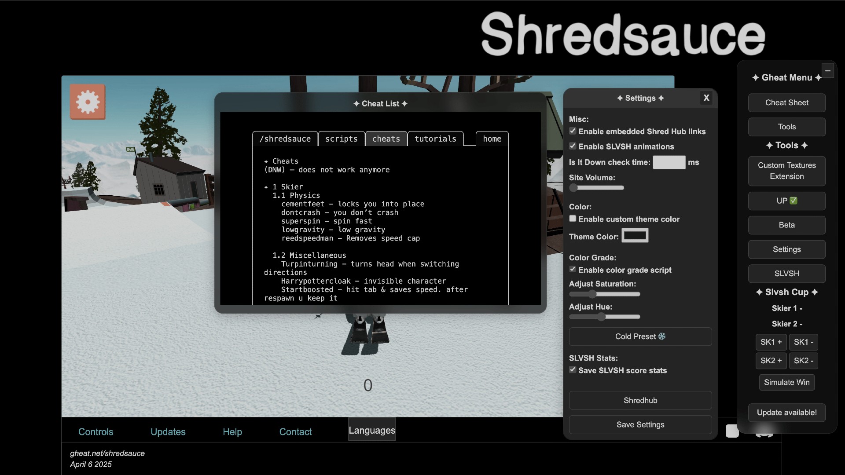Toggle Enable color grade script checkbox
Screen dimensions: 845x475
573,269
